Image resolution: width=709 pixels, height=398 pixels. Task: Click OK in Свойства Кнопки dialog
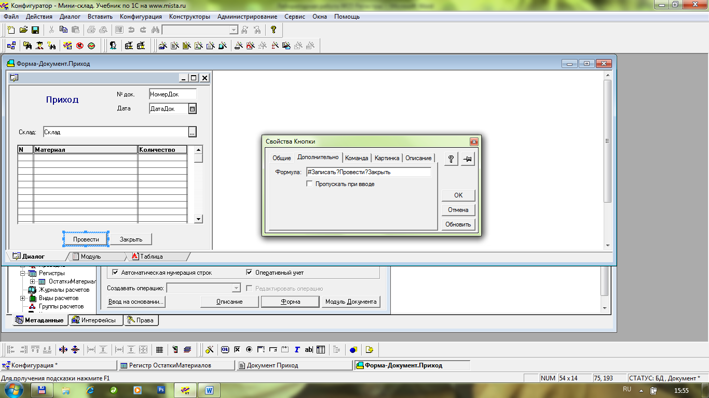click(458, 195)
